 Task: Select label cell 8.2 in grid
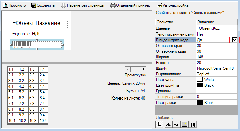click(x=23, y=109)
